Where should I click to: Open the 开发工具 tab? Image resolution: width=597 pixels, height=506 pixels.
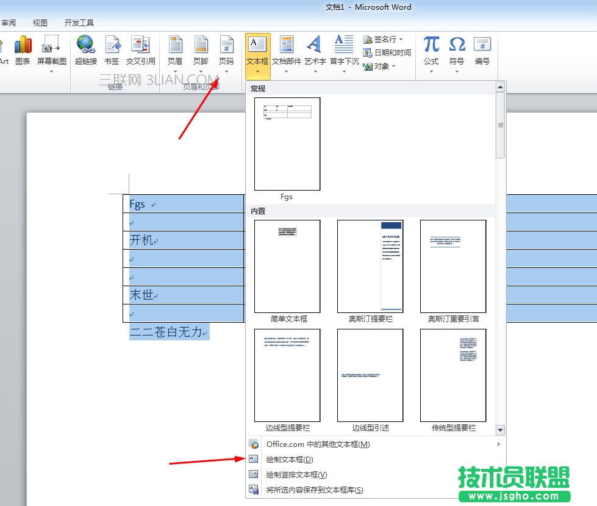coord(79,23)
